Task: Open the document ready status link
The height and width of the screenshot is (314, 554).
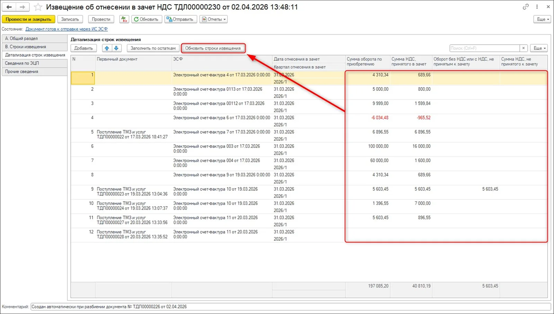Action: tap(66, 29)
